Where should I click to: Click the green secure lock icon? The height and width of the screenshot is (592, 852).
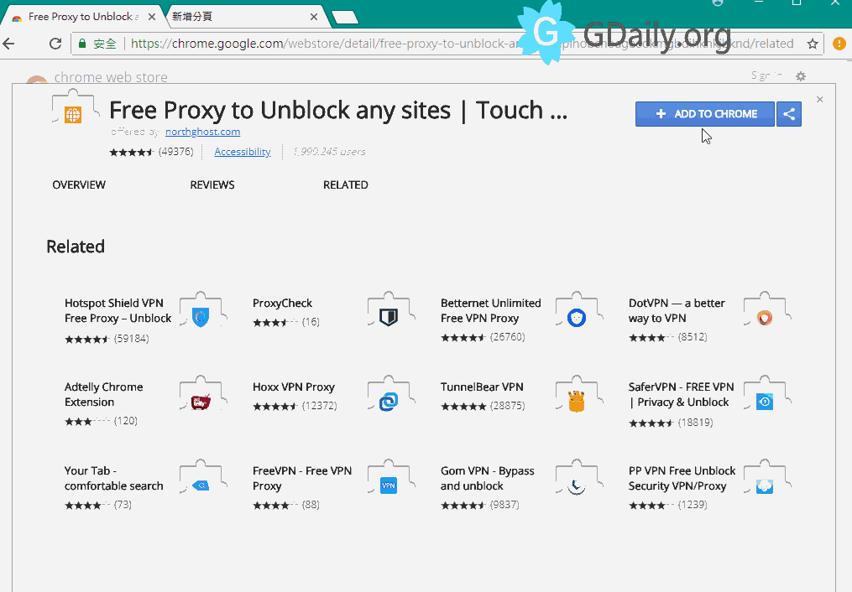click(x=82, y=44)
